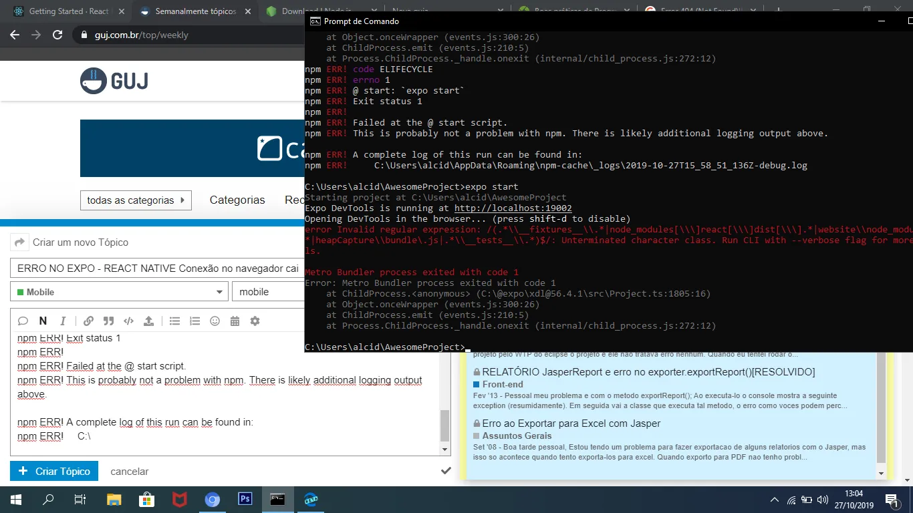Insert a hyperlink using the link icon
Viewport: 913px width, 513px height.
tap(88, 321)
